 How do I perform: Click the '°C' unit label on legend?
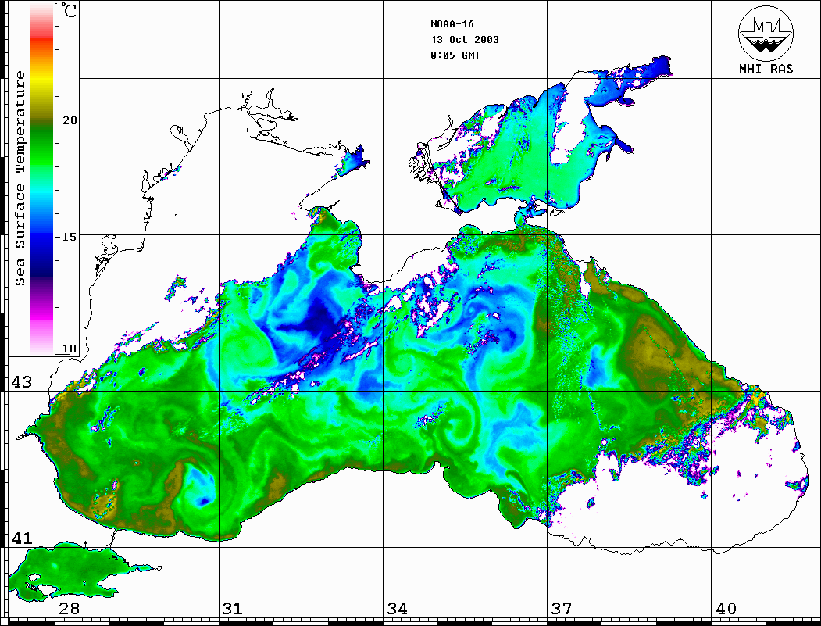69,10
